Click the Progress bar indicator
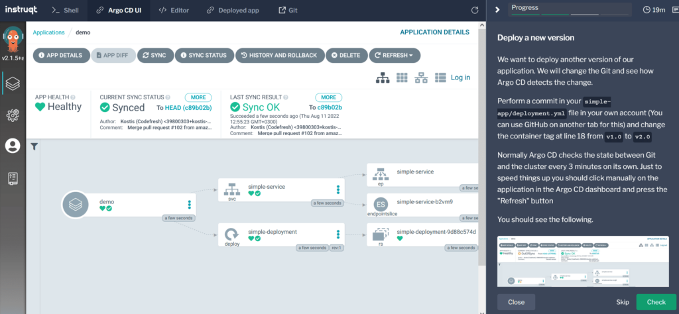 (570, 9)
